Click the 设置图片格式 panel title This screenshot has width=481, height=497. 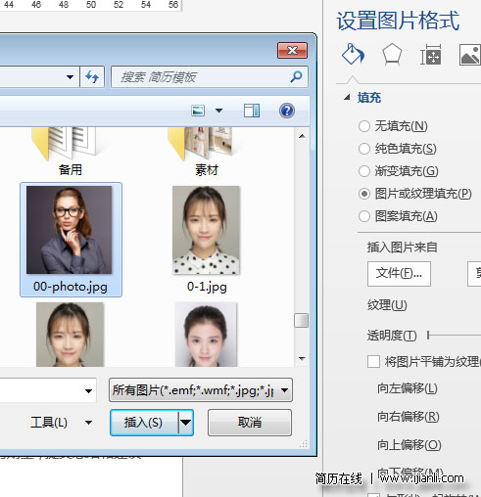(x=398, y=21)
